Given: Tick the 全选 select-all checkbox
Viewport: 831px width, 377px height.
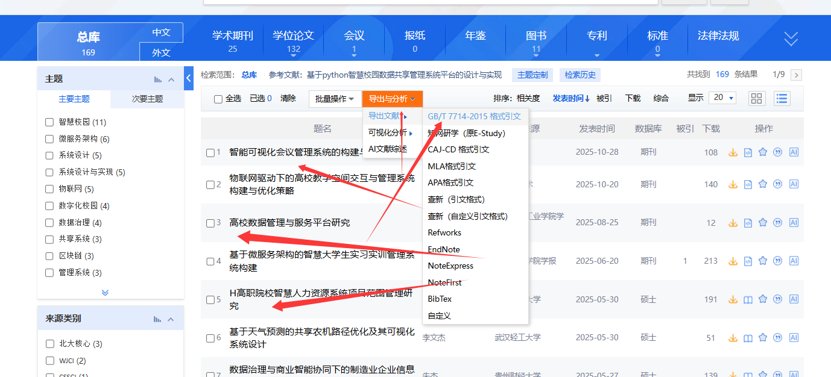Looking at the screenshot, I should [218, 99].
